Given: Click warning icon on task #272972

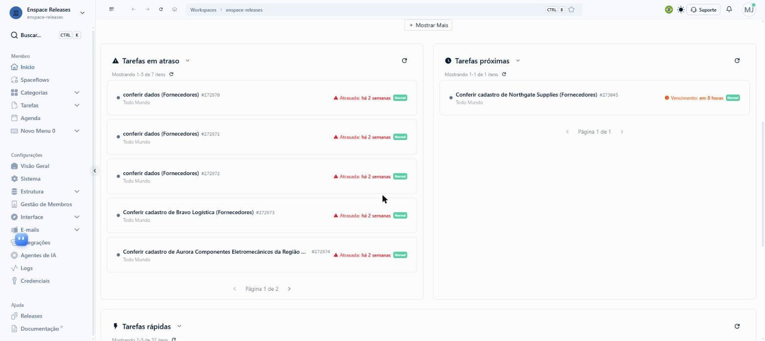Looking at the screenshot, I should click(336, 177).
